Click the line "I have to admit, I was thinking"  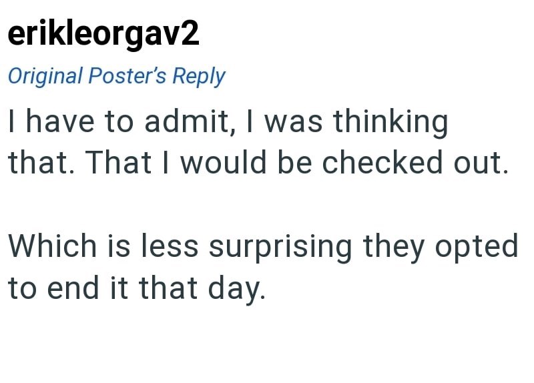[x=228, y=122]
